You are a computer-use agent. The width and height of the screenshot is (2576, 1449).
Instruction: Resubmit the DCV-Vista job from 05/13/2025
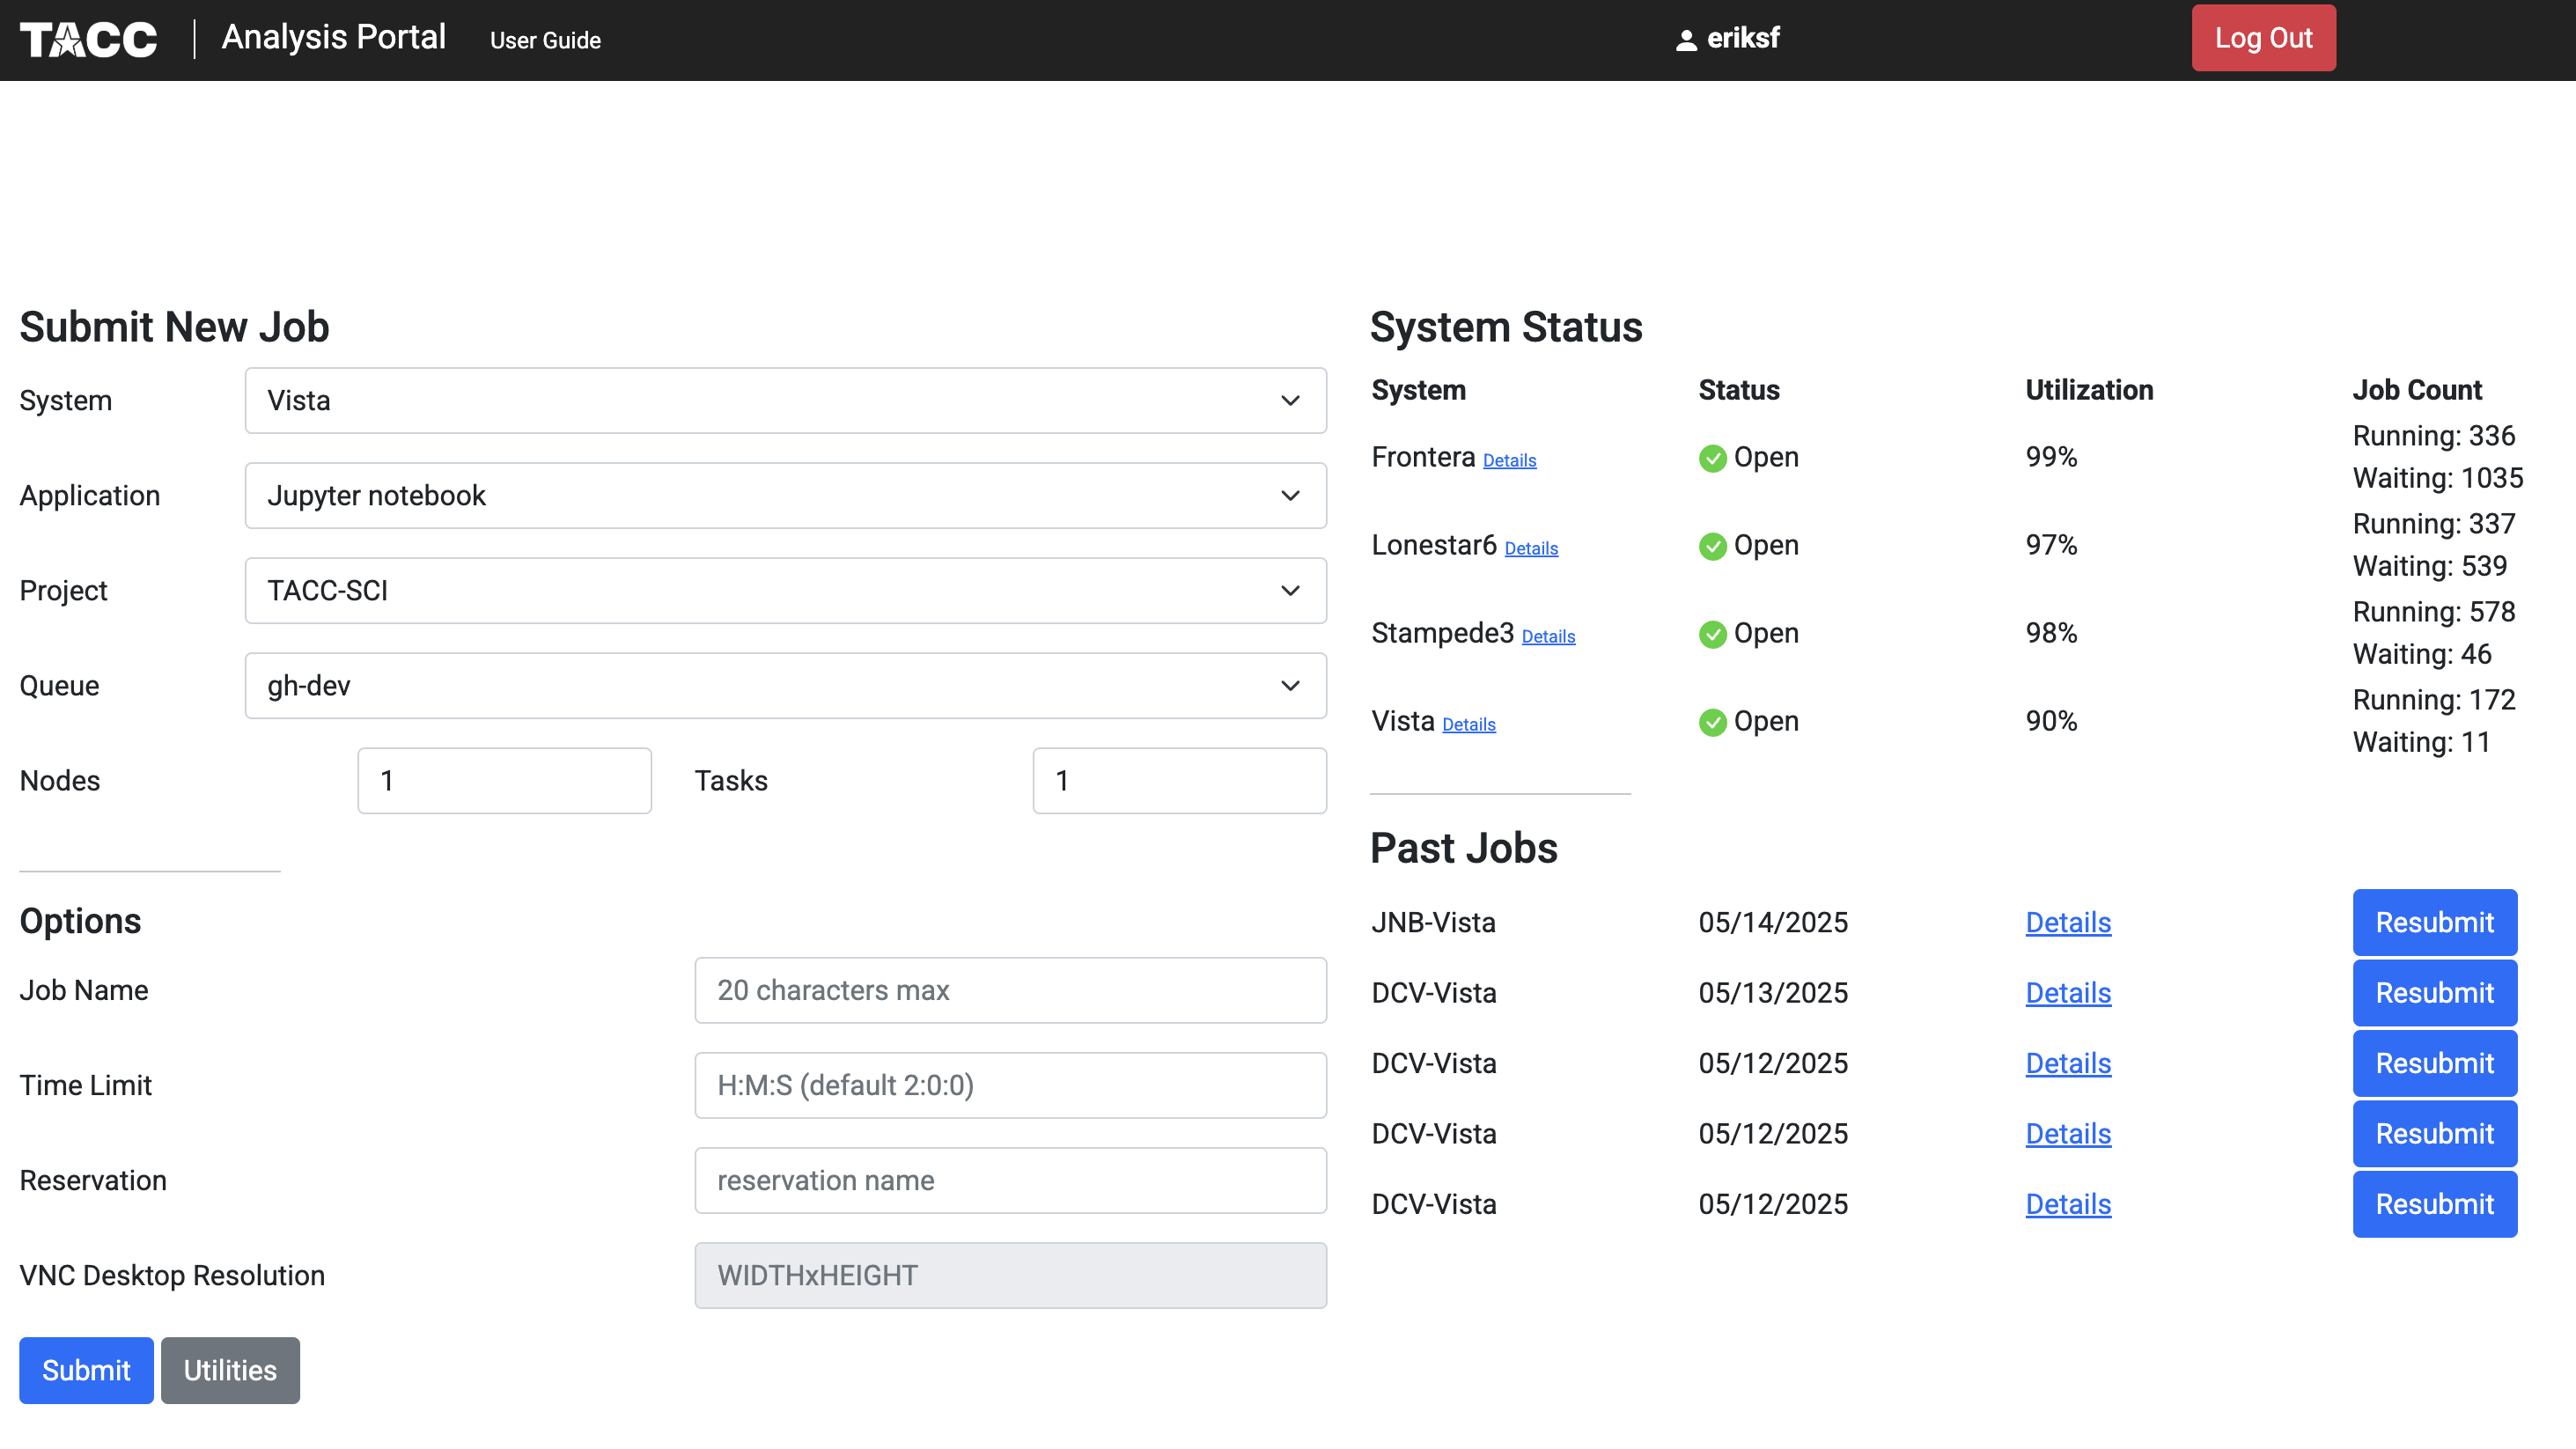click(2434, 993)
